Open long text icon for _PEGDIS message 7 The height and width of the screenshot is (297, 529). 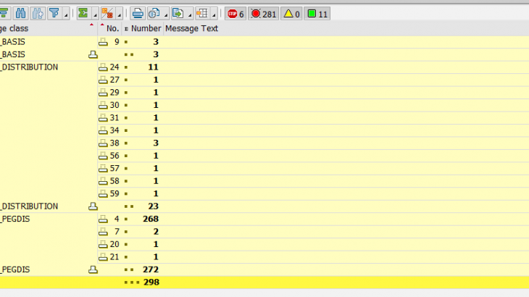click(103, 232)
